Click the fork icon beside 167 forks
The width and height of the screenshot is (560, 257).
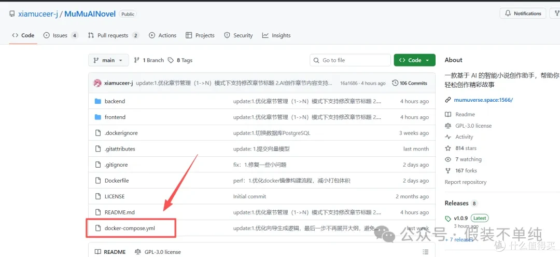pos(448,170)
